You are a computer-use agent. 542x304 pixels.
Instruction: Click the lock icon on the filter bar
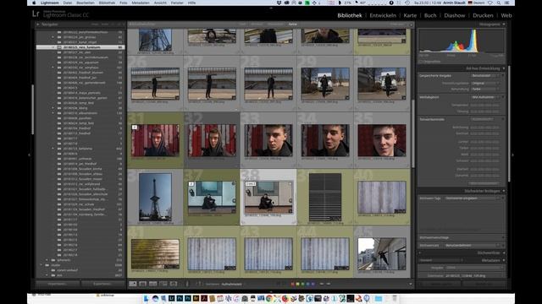(x=412, y=24)
